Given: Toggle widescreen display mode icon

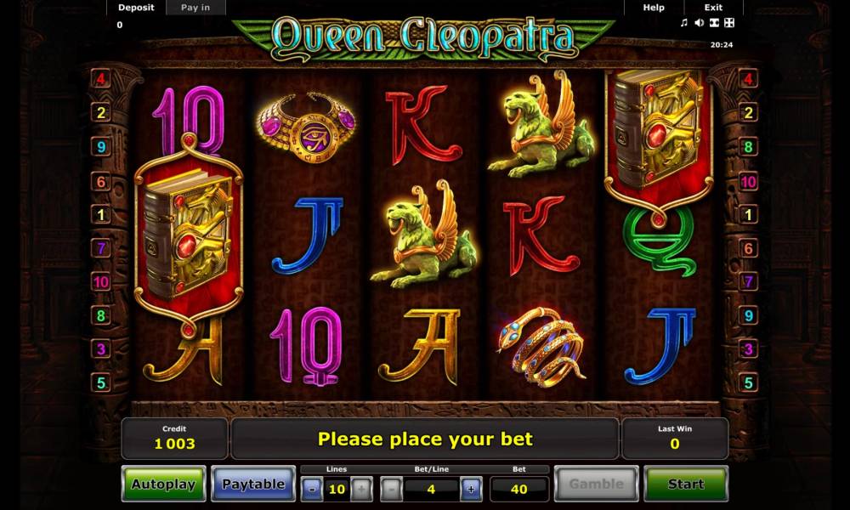Looking at the screenshot, I should click(x=715, y=23).
